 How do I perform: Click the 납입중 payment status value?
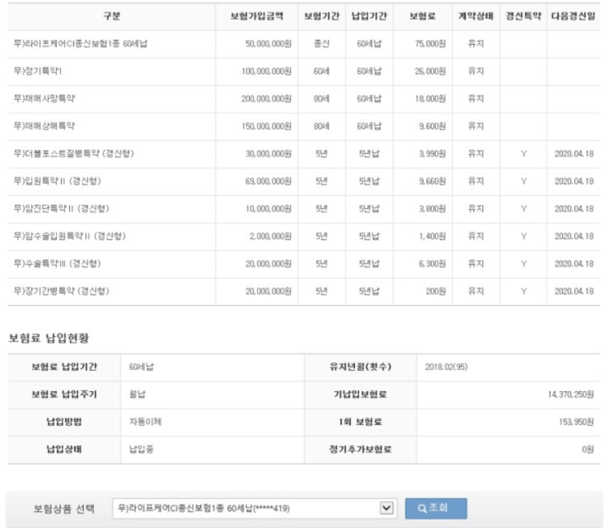tap(141, 449)
